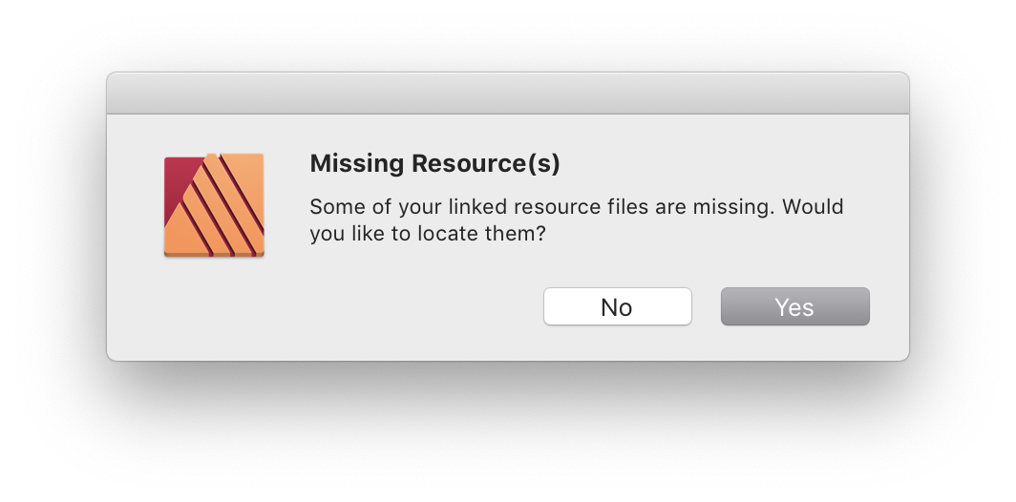Click the bold dialog title text

click(434, 164)
